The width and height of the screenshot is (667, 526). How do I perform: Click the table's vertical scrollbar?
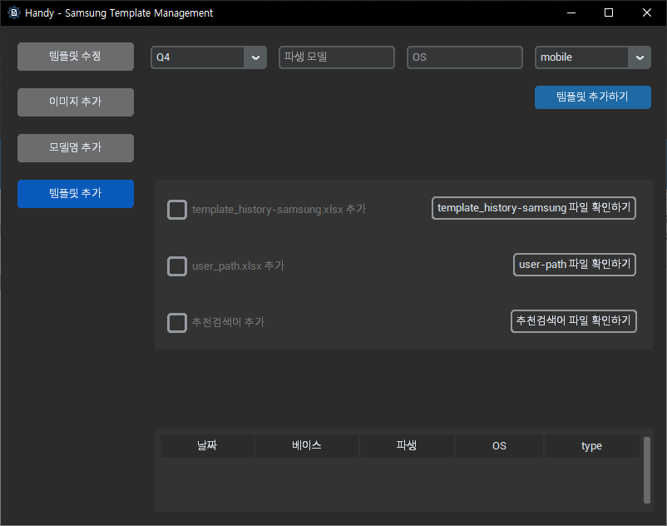pyautogui.click(x=646, y=470)
